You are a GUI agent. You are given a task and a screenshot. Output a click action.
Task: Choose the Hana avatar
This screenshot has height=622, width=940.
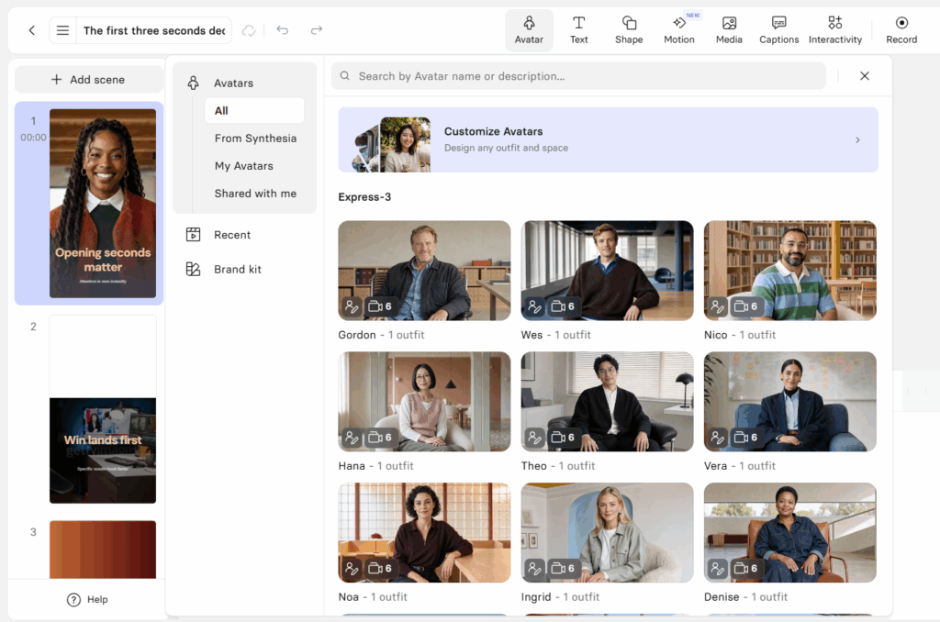[x=424, y=402]
